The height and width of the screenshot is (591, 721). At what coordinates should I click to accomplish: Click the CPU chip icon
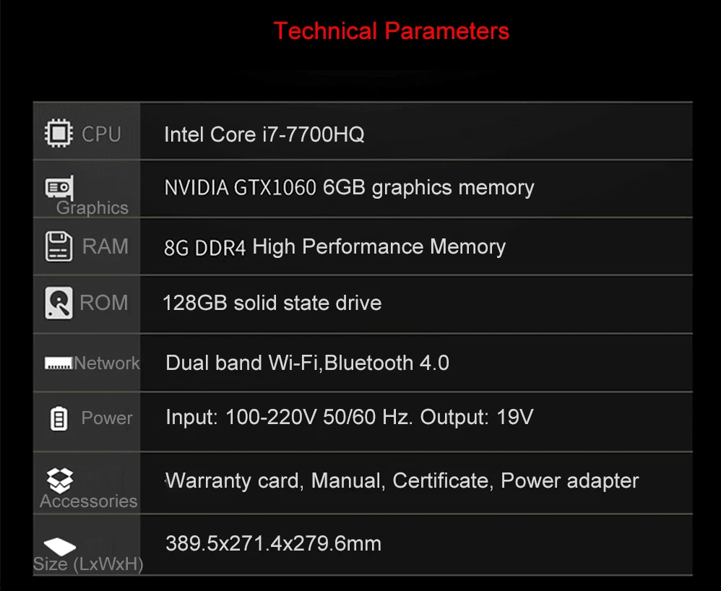[x=59, y=134]
